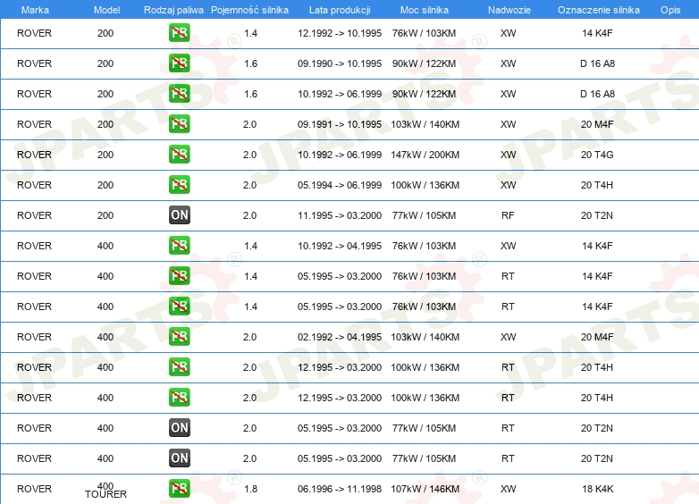Click the Model column header
Image resolution: width=699 pixels, height=504 pixels.
point(106,10)
